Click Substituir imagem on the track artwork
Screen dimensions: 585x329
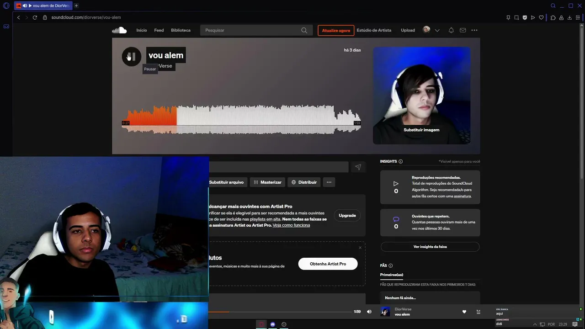coord(421,130)
